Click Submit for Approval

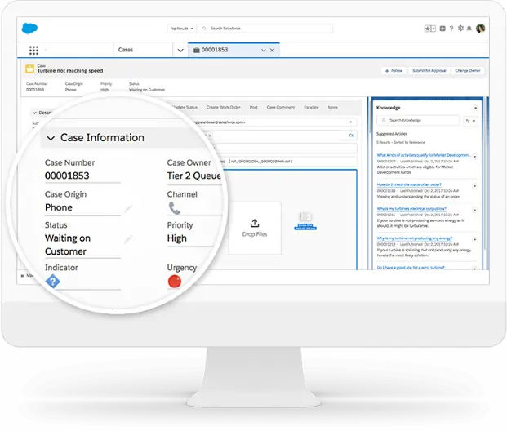click(x=429, y=70)
